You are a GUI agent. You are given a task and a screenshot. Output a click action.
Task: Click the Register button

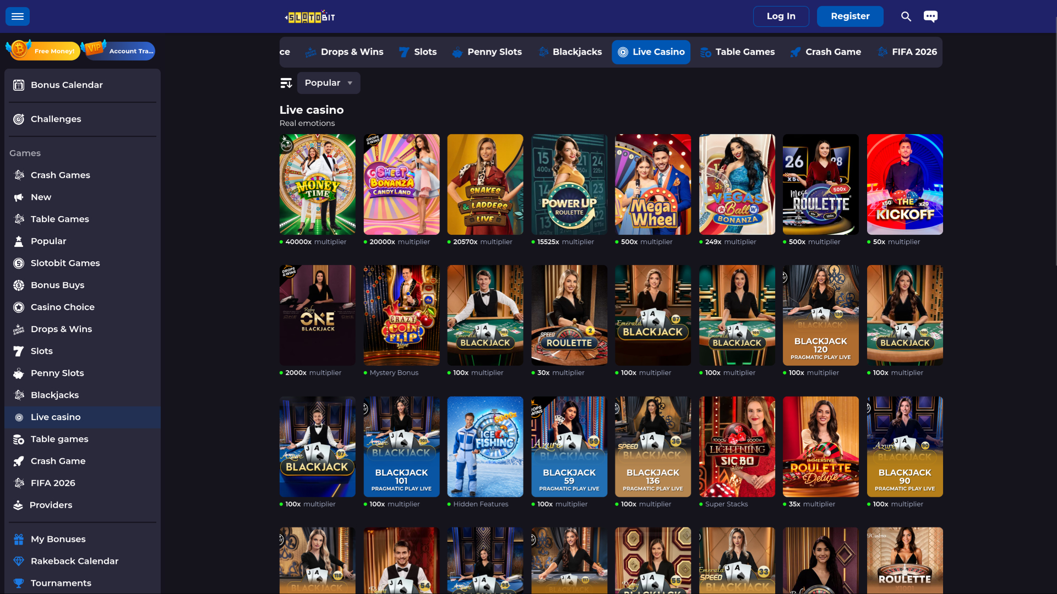pyautogui.click(x=850, y=16)
